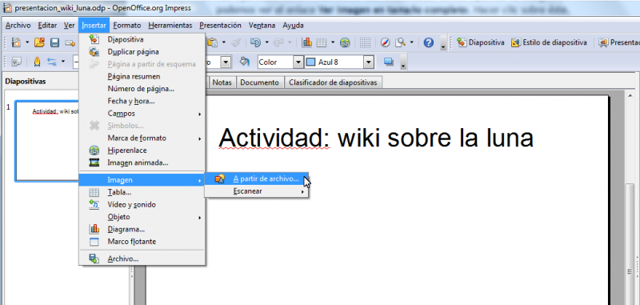Choose Vídeo y sonido menu entry

pos(142,205)
